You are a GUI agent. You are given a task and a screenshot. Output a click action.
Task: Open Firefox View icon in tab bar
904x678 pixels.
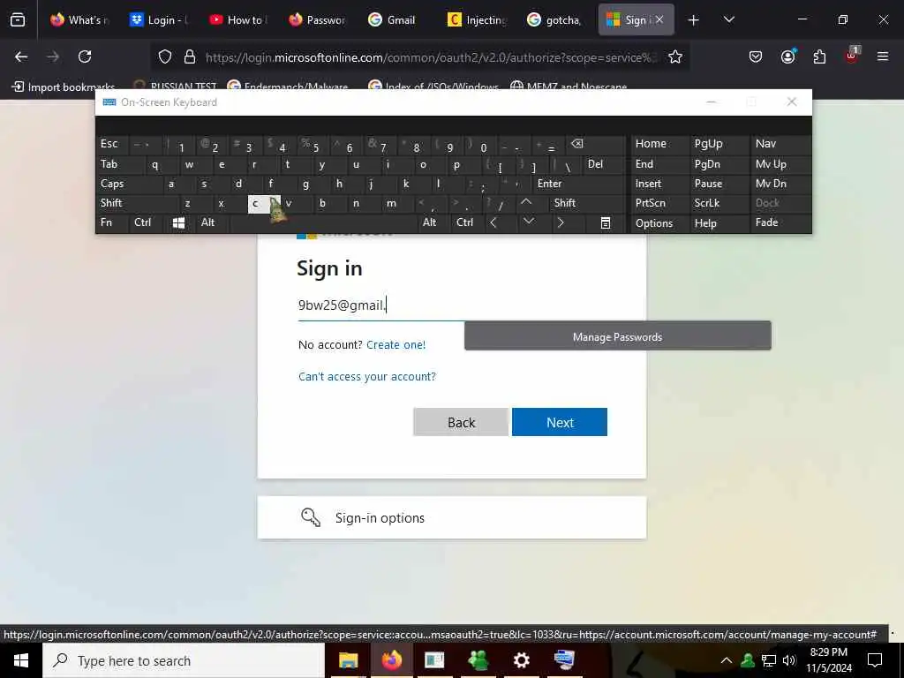(18, 19)
